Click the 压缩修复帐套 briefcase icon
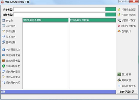 point(3,60)
